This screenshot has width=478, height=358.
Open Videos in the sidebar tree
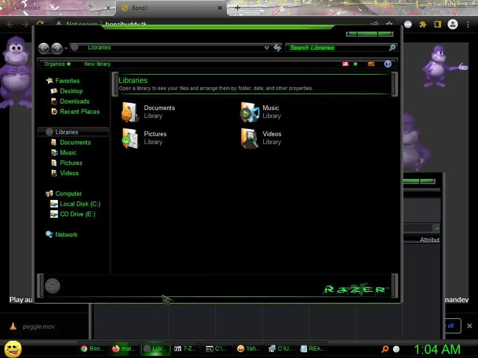pyautogui.click(x=69, y=173)
